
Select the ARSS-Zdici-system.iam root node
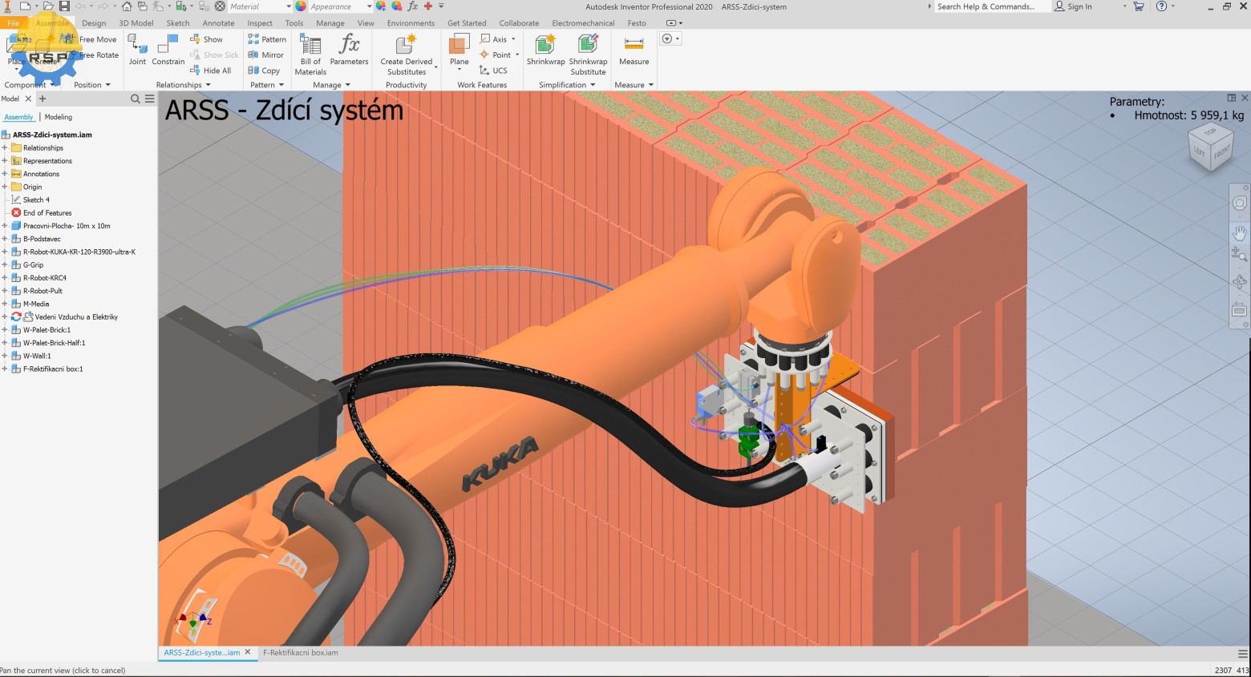52,135
